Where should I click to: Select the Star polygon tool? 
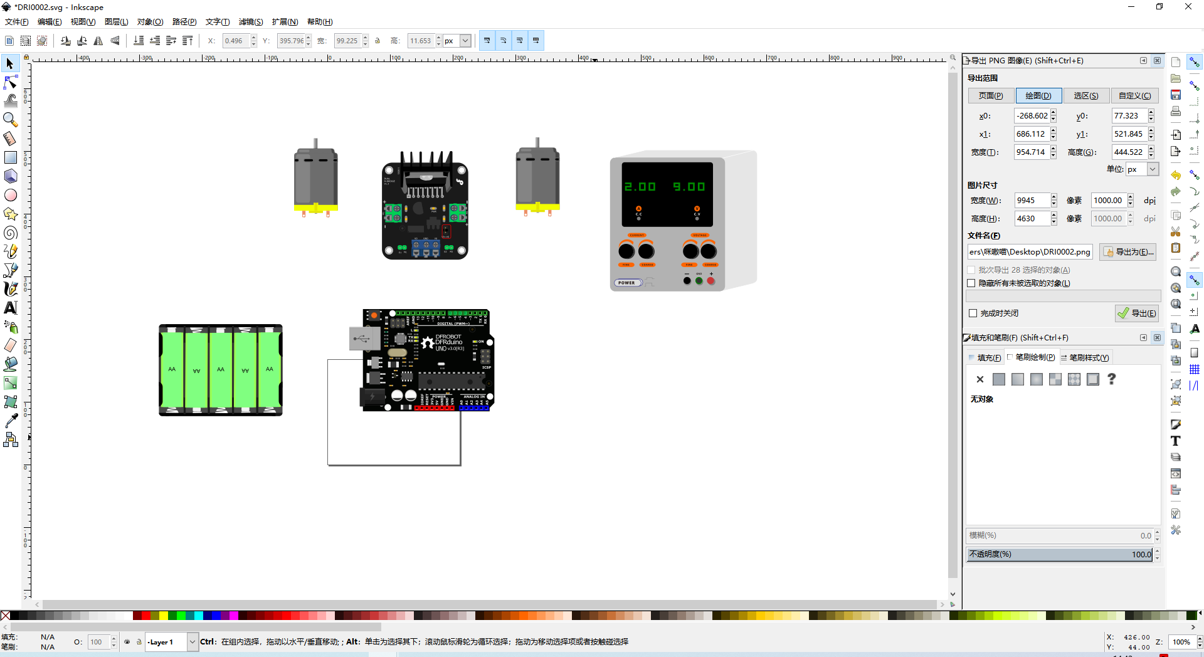pyautogui.click(x=10, y=214)
